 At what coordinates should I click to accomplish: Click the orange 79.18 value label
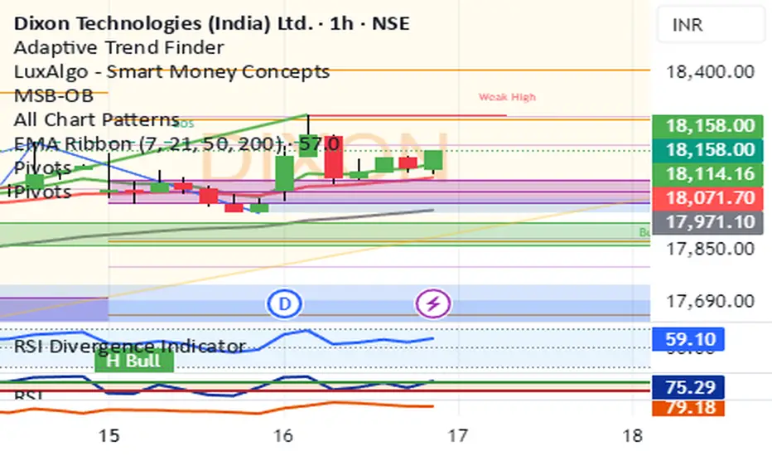688,408
